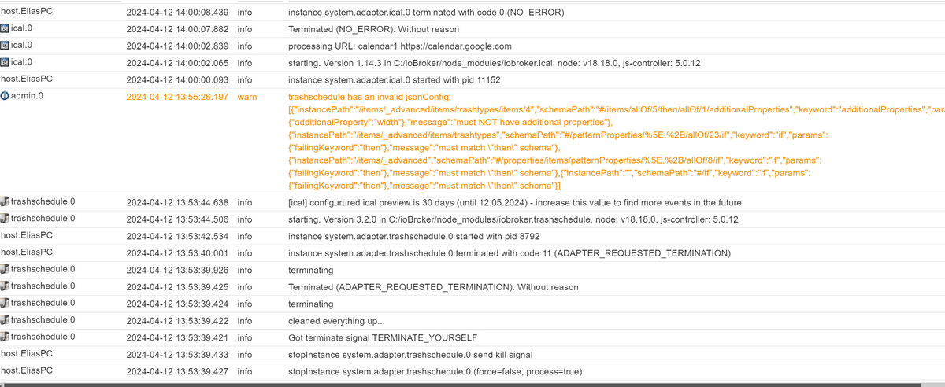Select message 'terminated with code 11 (ADAPTER_REQUESTED_TERMINATION)'
945x387 pixels.
point(510,253)
